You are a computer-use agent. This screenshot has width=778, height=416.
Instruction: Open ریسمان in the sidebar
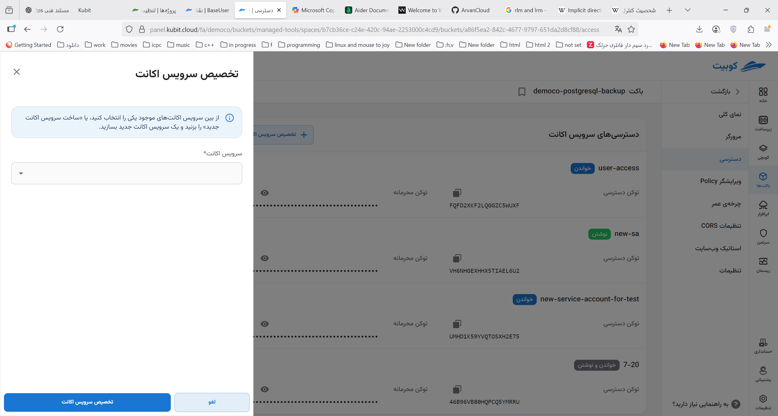763,265
